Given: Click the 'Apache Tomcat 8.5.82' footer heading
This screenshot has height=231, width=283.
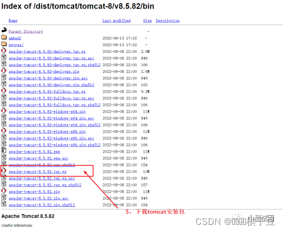Looking at the screenshot, I should click(x=28, y=216).
